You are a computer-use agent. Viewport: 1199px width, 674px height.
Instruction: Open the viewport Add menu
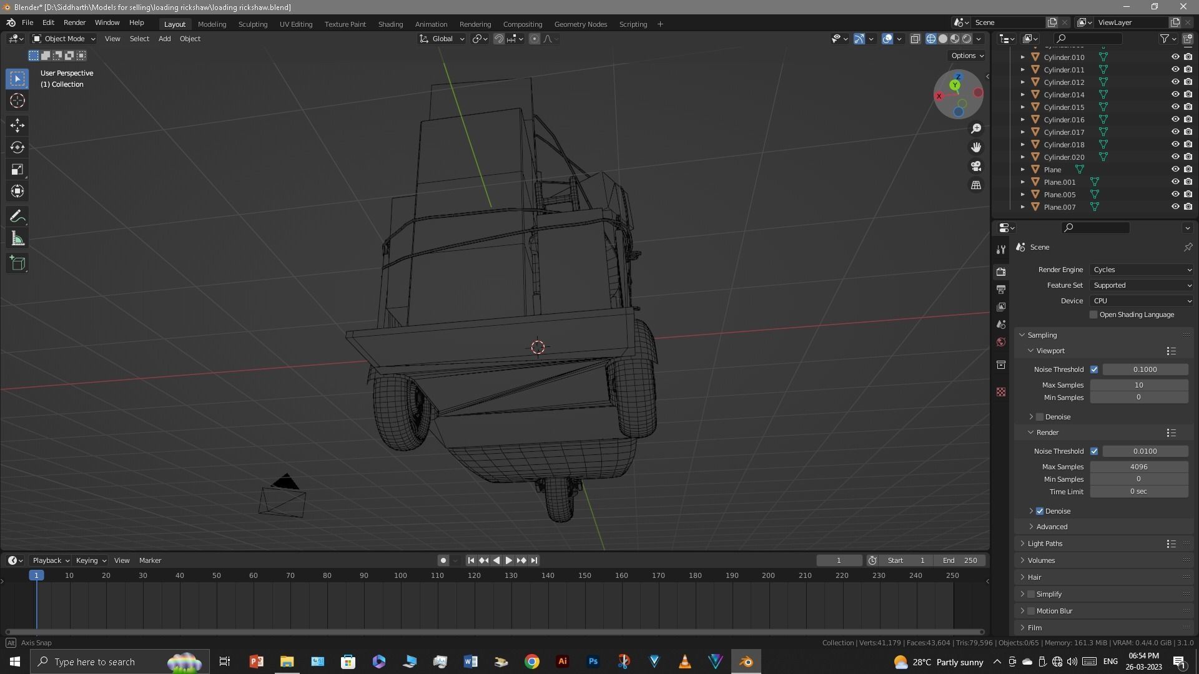[164, 39]
